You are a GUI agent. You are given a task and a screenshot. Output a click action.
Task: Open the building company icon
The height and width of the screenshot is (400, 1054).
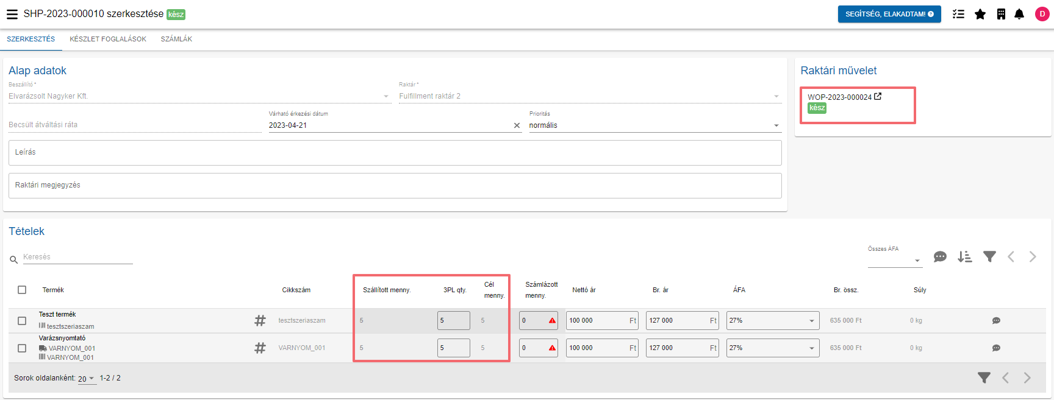coord(1001,14)
